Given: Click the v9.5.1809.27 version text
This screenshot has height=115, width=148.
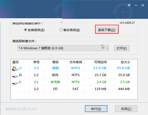Looking at the screenshot, I should coord(127,23).
